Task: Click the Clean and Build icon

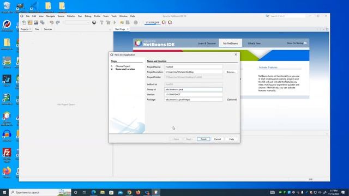Action: pyautogui.click(x=108, y=22)
